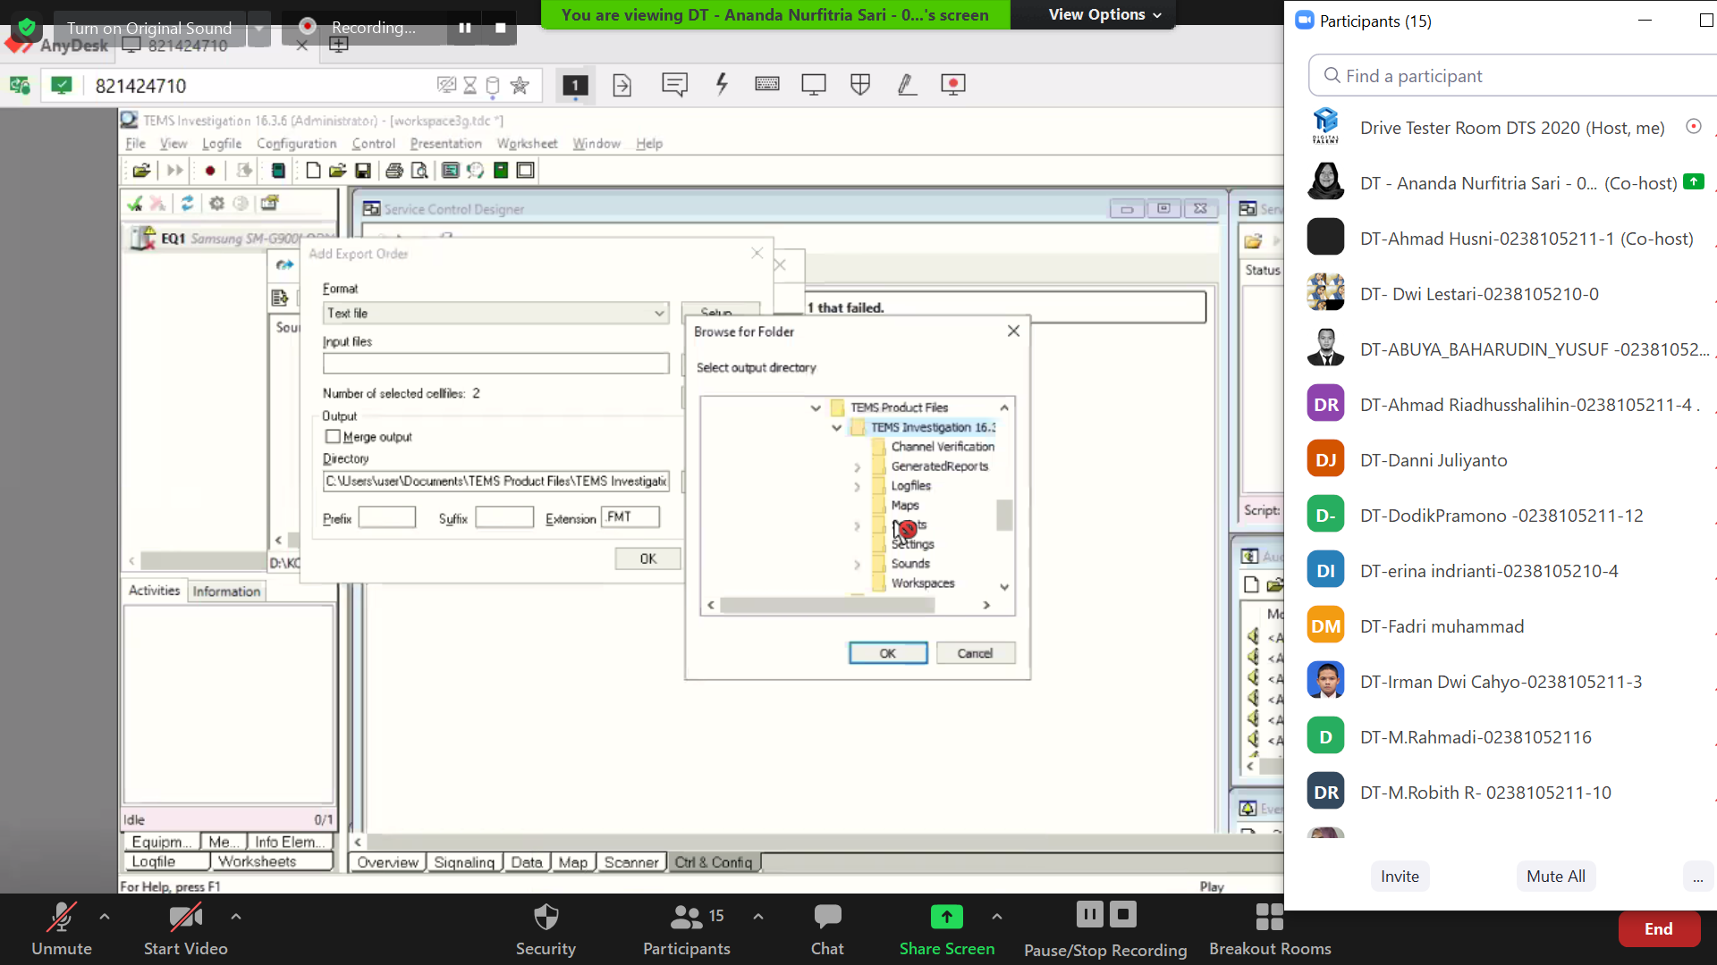Click OK in Browse for Folder dialog
Image resolution: width=1717 pixels, height=965 pixels.
tap(887, 653)
